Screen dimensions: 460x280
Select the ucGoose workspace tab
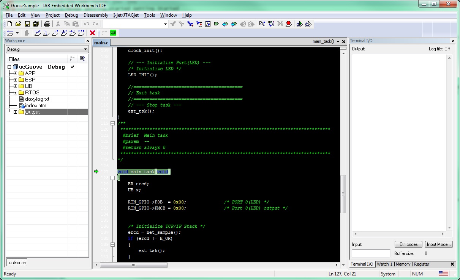click(17, 262)
